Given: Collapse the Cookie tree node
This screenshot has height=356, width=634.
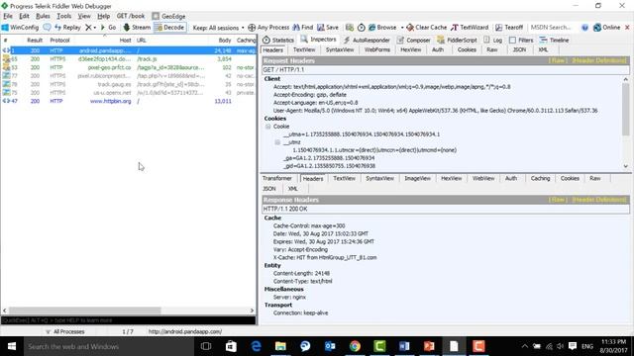Looking at the screenshot, I should 267,127.
